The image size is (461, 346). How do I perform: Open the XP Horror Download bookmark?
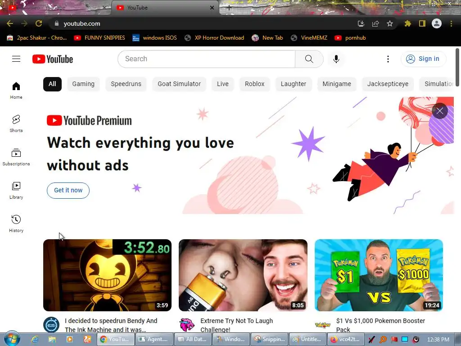tap(214, 38)
